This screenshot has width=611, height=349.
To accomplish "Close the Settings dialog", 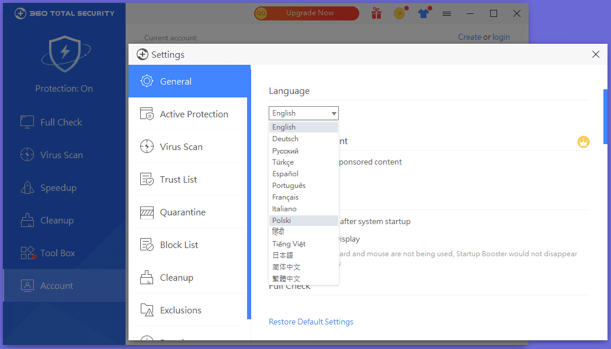I will 595,54.
